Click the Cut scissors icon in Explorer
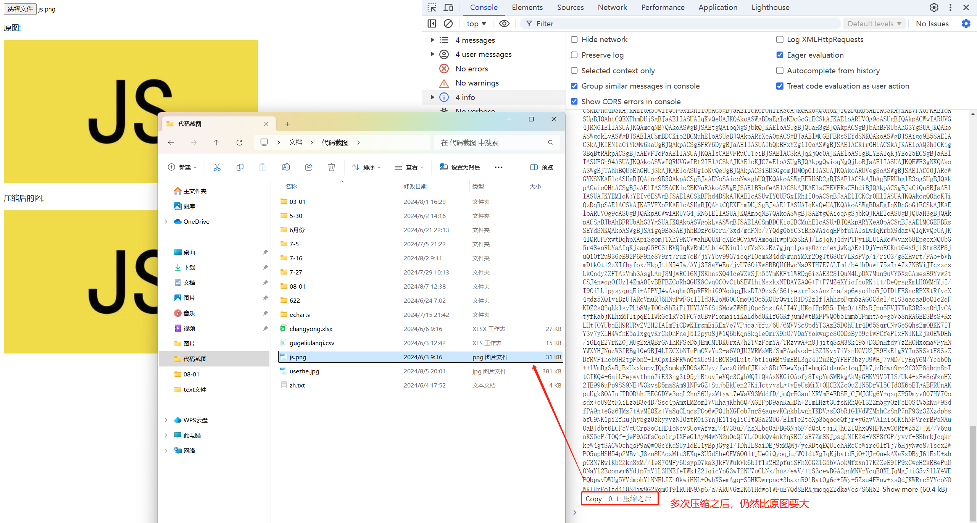This screenshot has height=523, width=977. [x=217, y=167]
